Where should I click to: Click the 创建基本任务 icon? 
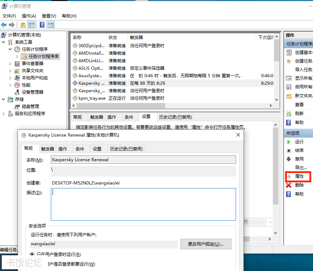click(289, 53)
